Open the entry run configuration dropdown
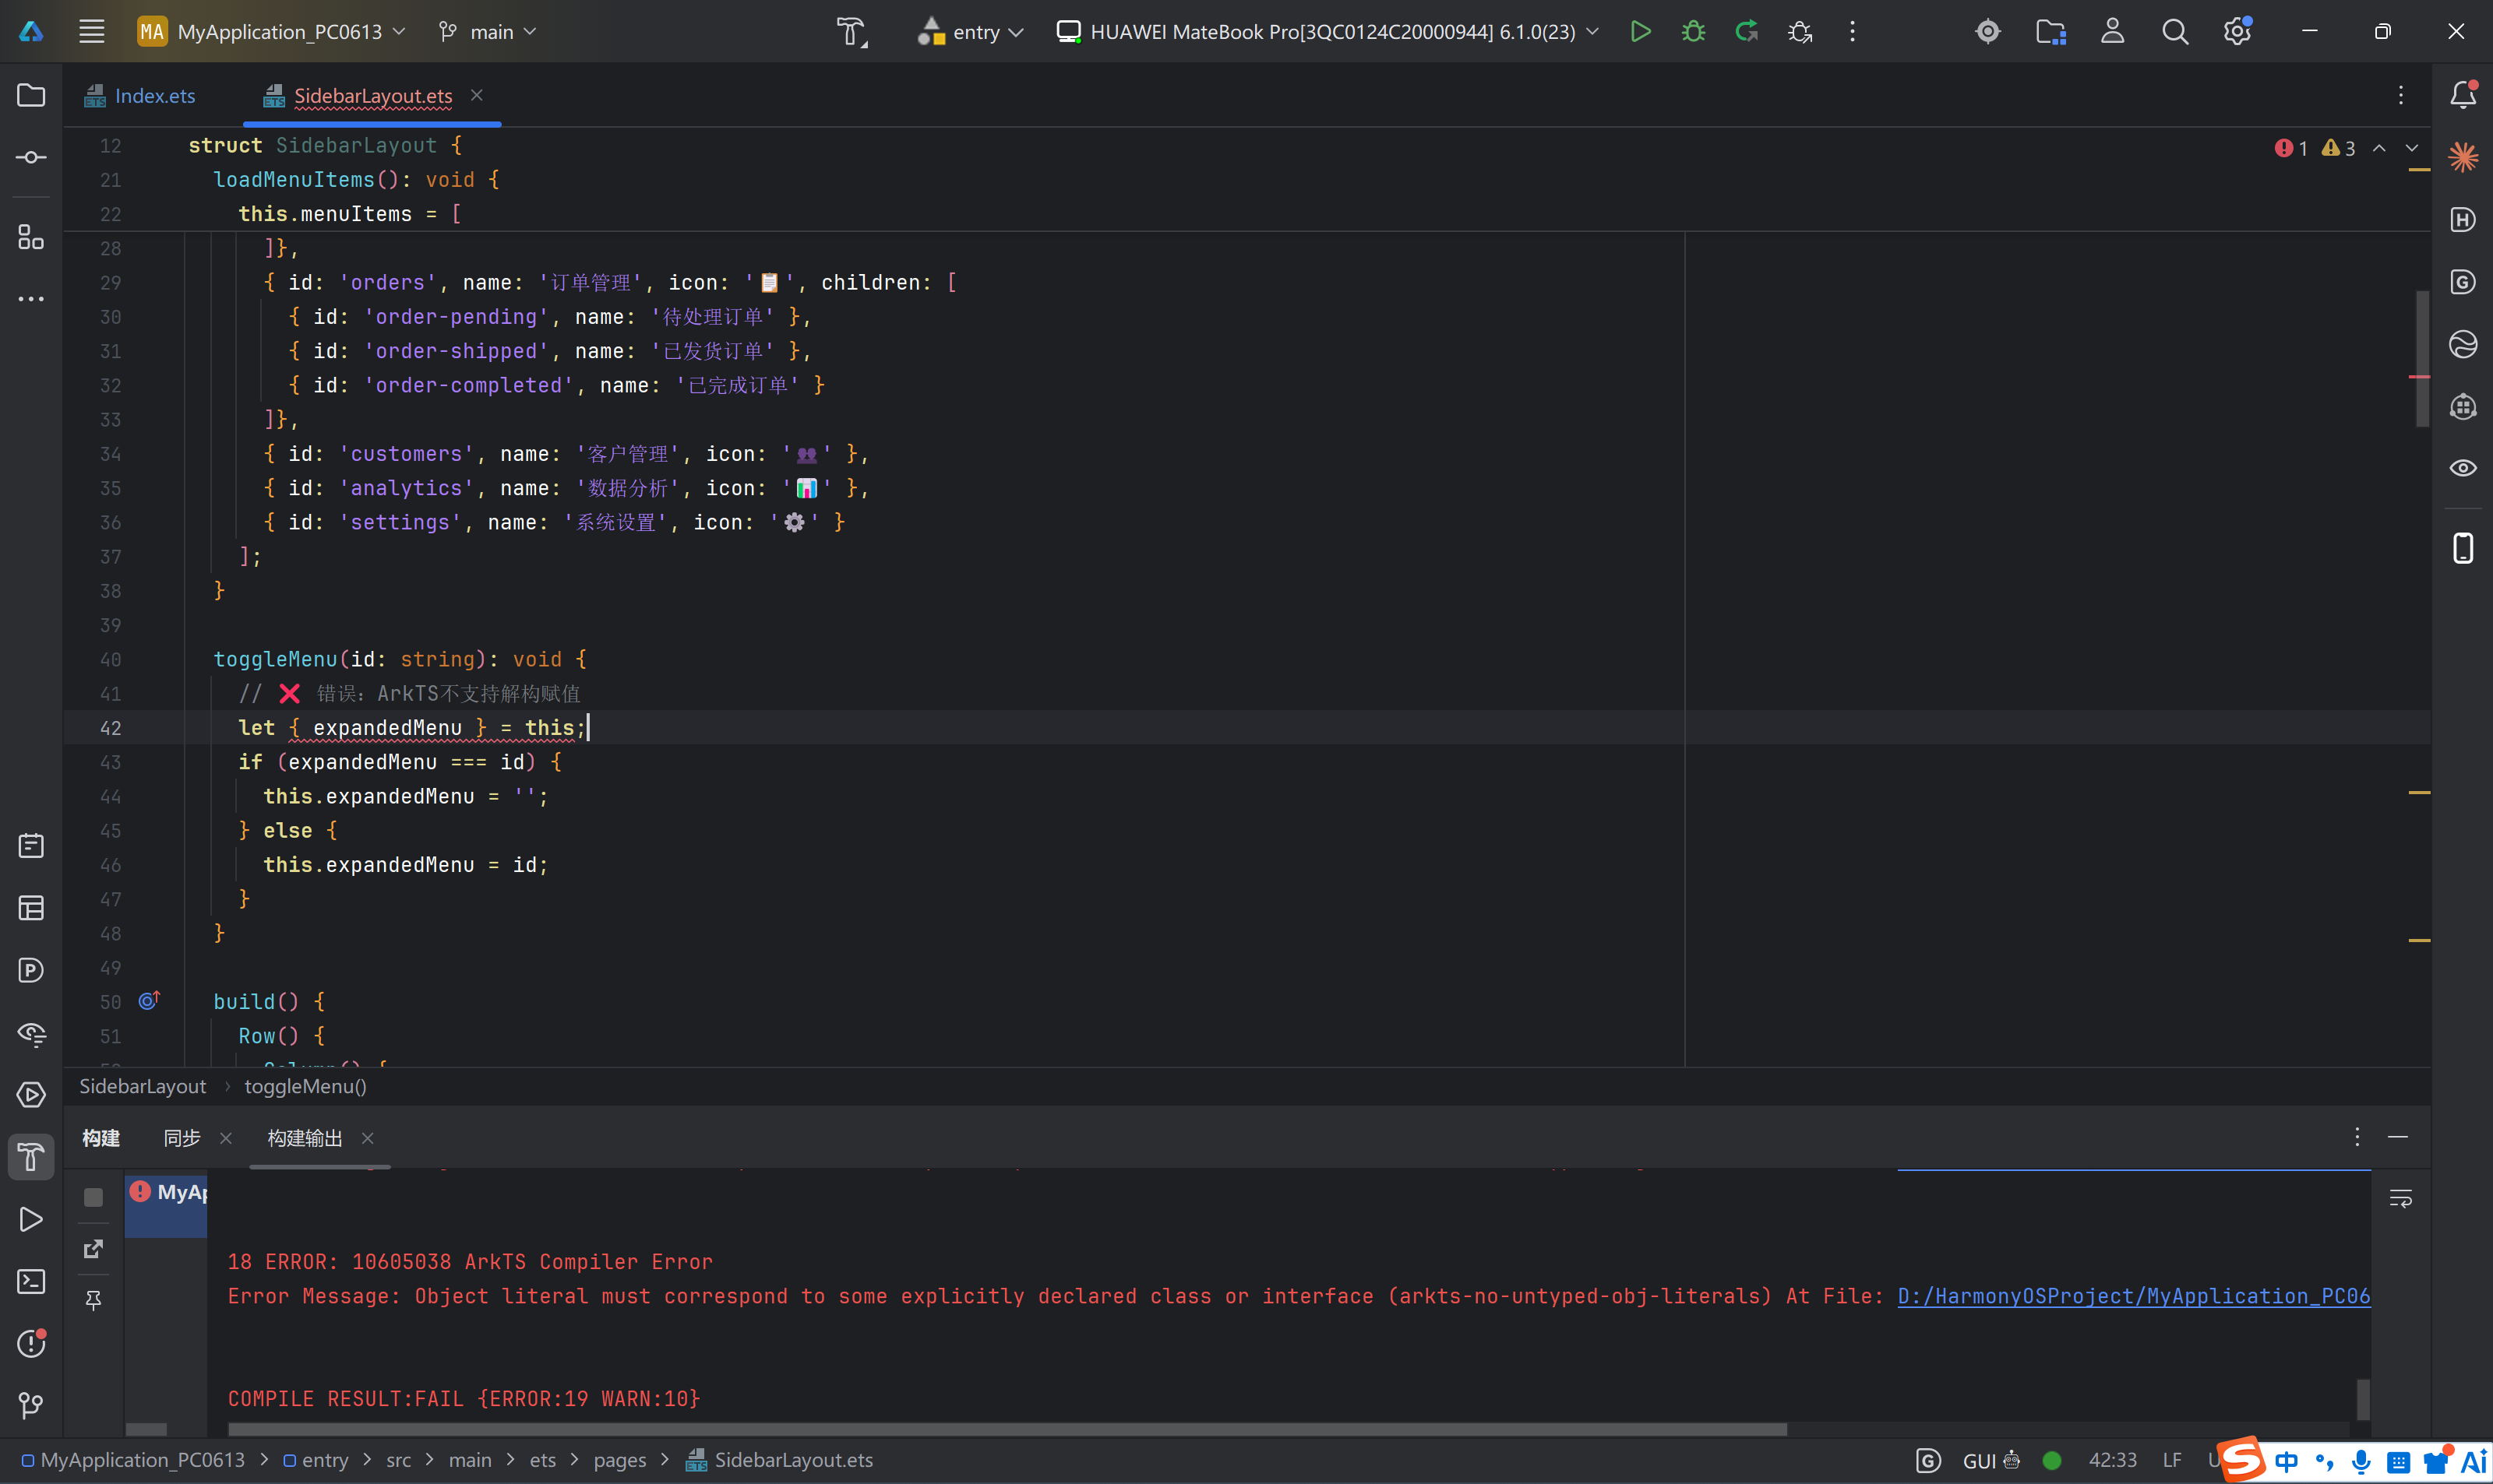2493x1484 pixels. pyautogui.click(x=971, y=31)
